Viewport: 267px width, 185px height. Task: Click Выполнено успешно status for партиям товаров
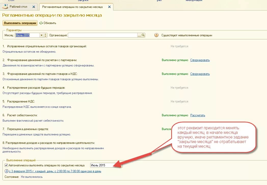(175, 74)
